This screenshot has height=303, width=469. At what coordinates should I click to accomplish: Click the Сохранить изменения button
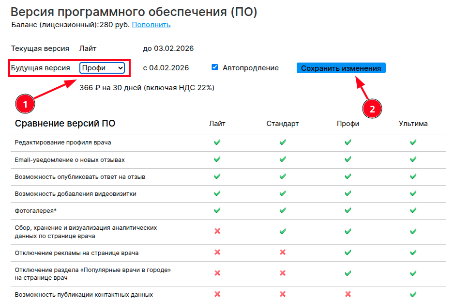(x=341, y=68)
